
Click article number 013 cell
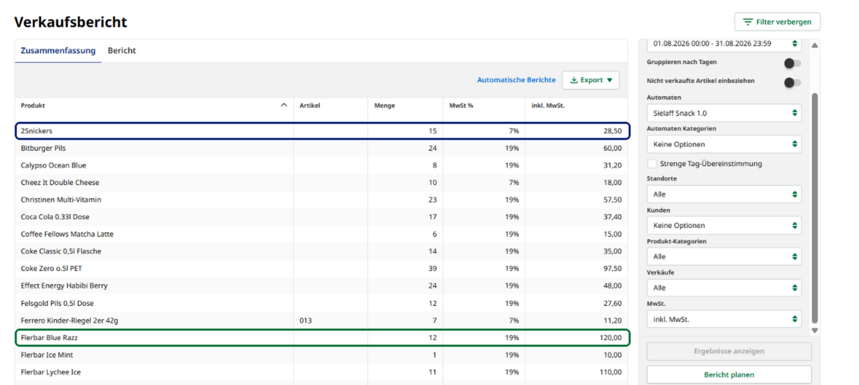click(305, 321)
